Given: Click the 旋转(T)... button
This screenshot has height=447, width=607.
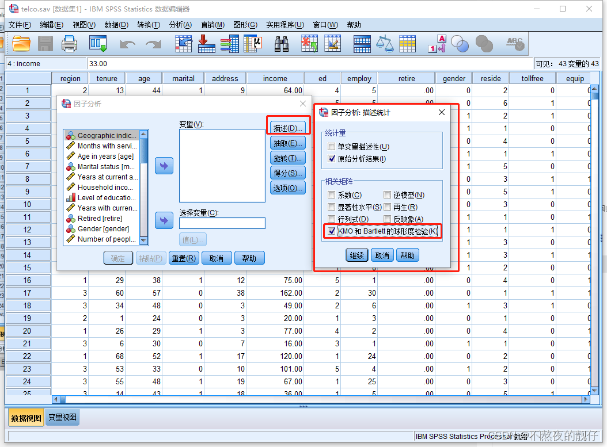Looking at the screenshot, I should click(288, 158).
